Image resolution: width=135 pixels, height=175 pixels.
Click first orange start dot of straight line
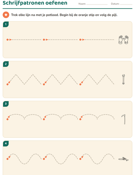[7, 40]
